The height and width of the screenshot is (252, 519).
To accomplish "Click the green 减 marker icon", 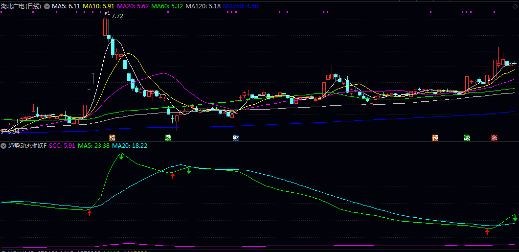I will (467, 138).
